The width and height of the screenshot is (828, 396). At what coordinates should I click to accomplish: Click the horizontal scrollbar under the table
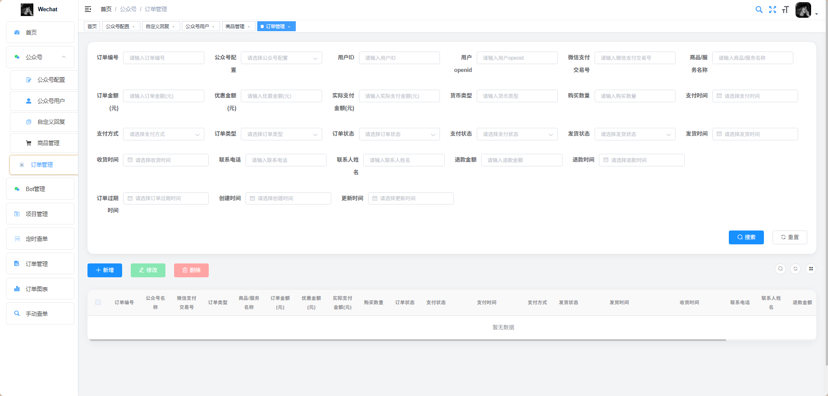[x=407, y=340]
